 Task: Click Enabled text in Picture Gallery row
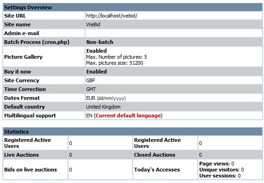click(97, 51)
